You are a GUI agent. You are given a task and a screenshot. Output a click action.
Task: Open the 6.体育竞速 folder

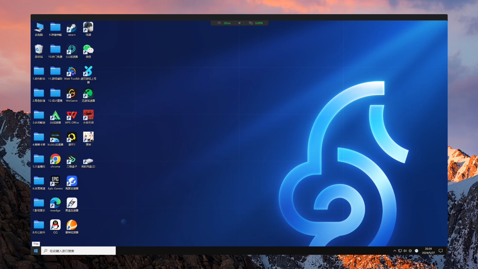(39, 183)
